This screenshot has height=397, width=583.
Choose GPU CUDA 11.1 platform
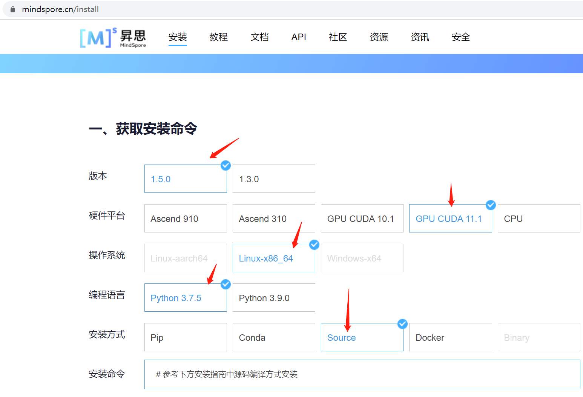point(451,219)
